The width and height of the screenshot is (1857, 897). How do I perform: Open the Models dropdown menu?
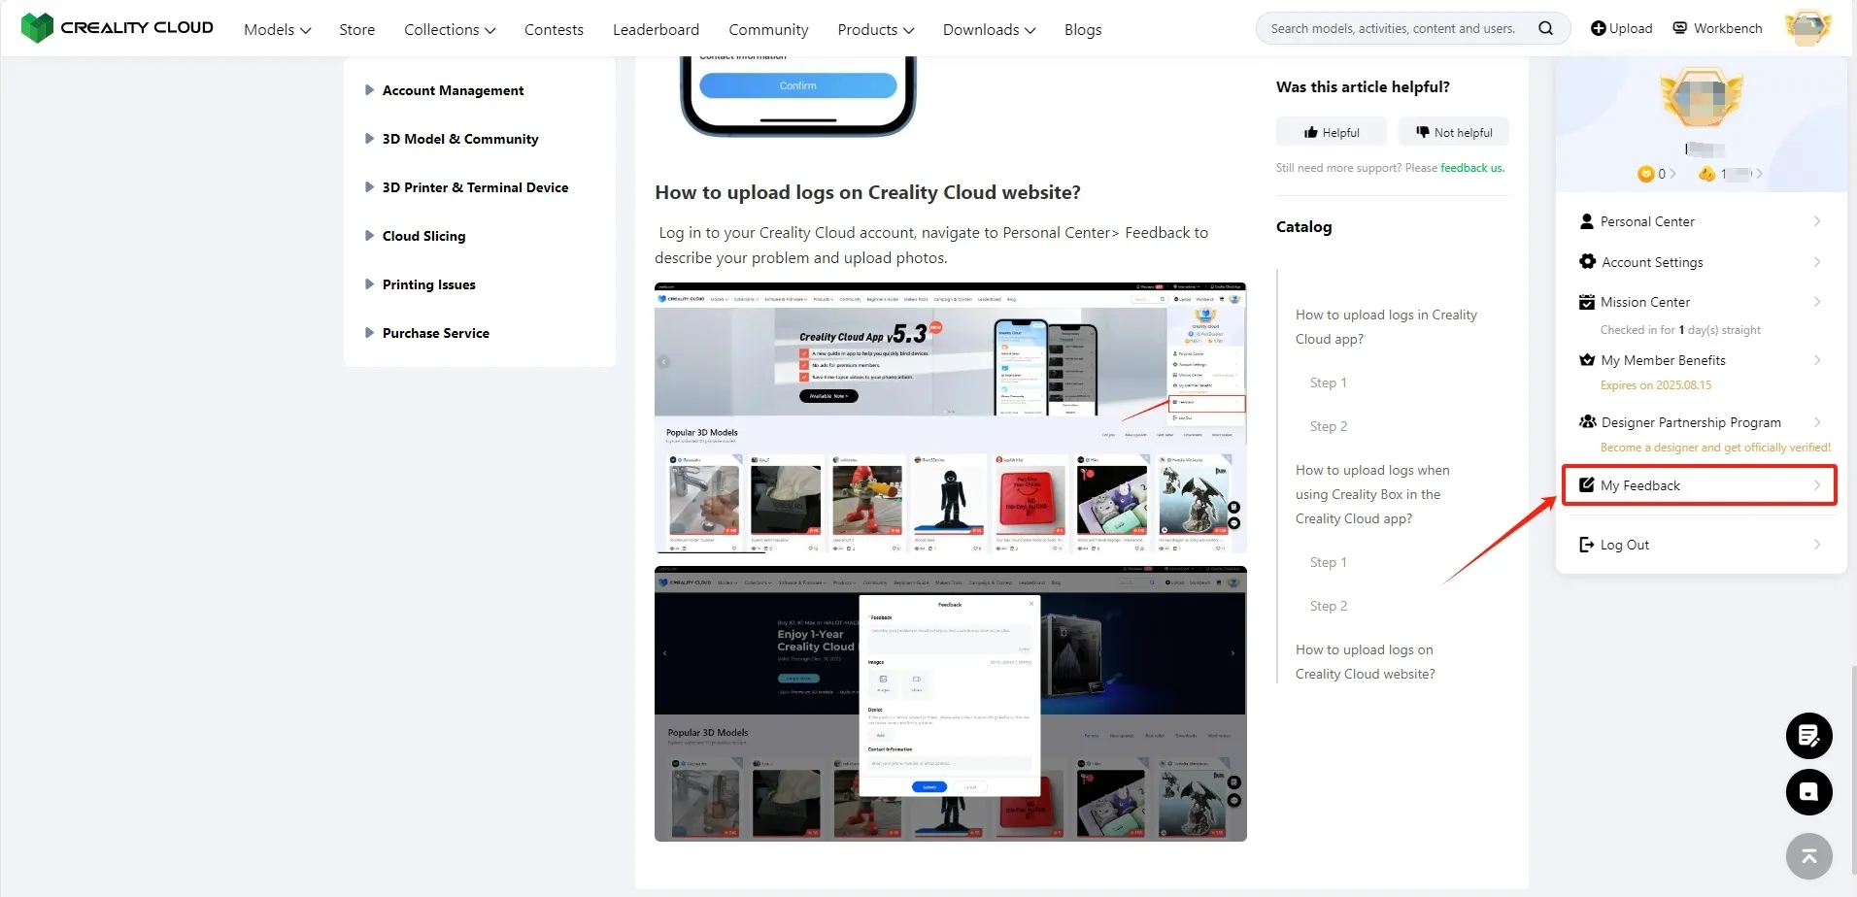[277, 29]
